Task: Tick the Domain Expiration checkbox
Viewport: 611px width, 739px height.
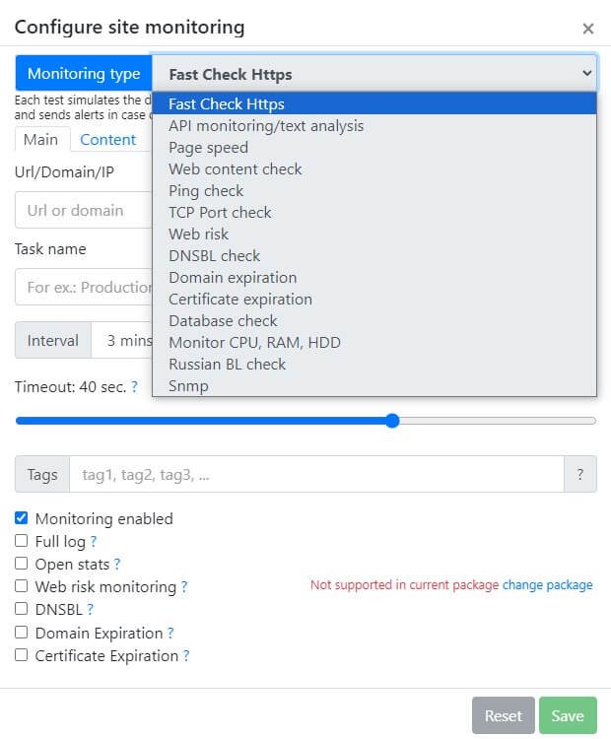Action: coord(22,632)
